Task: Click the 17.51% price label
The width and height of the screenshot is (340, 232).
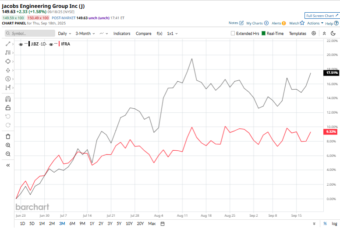Action: point(331,73)
